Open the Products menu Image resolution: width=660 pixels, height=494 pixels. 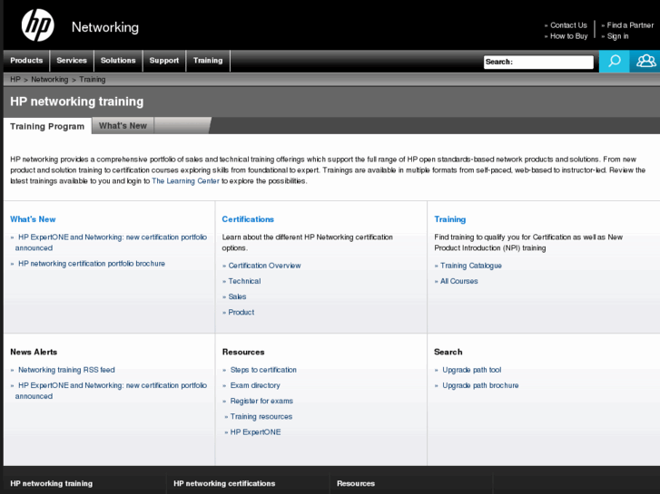coord(26,61)
